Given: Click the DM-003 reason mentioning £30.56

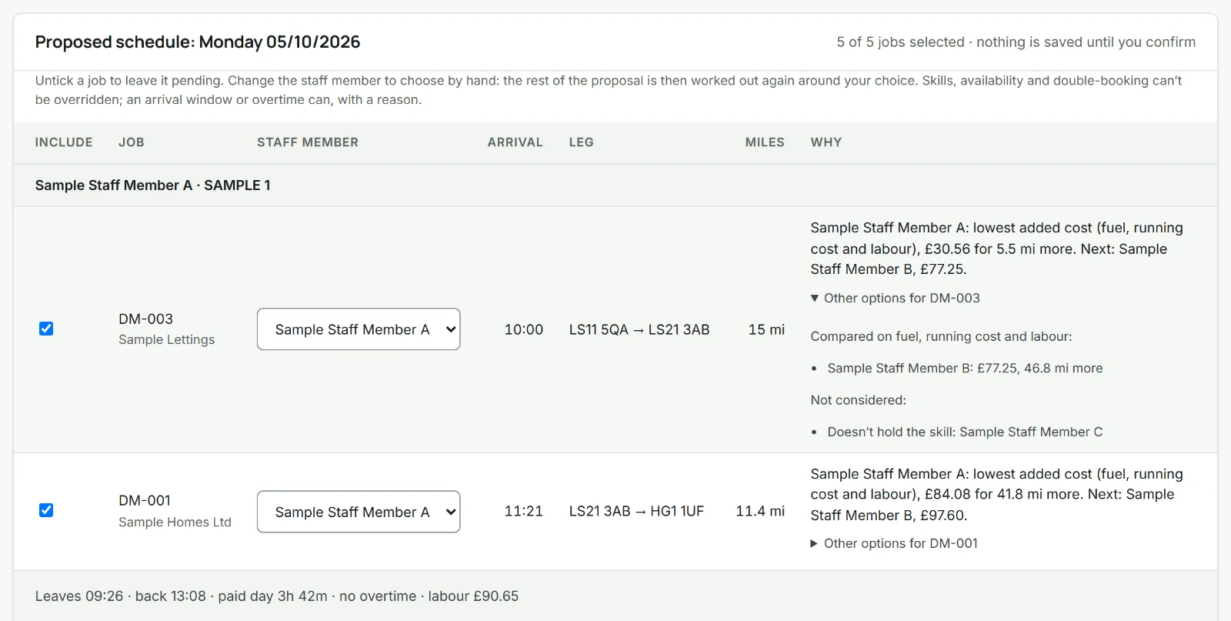Looking at the screenshot, I should click(997, 249).
